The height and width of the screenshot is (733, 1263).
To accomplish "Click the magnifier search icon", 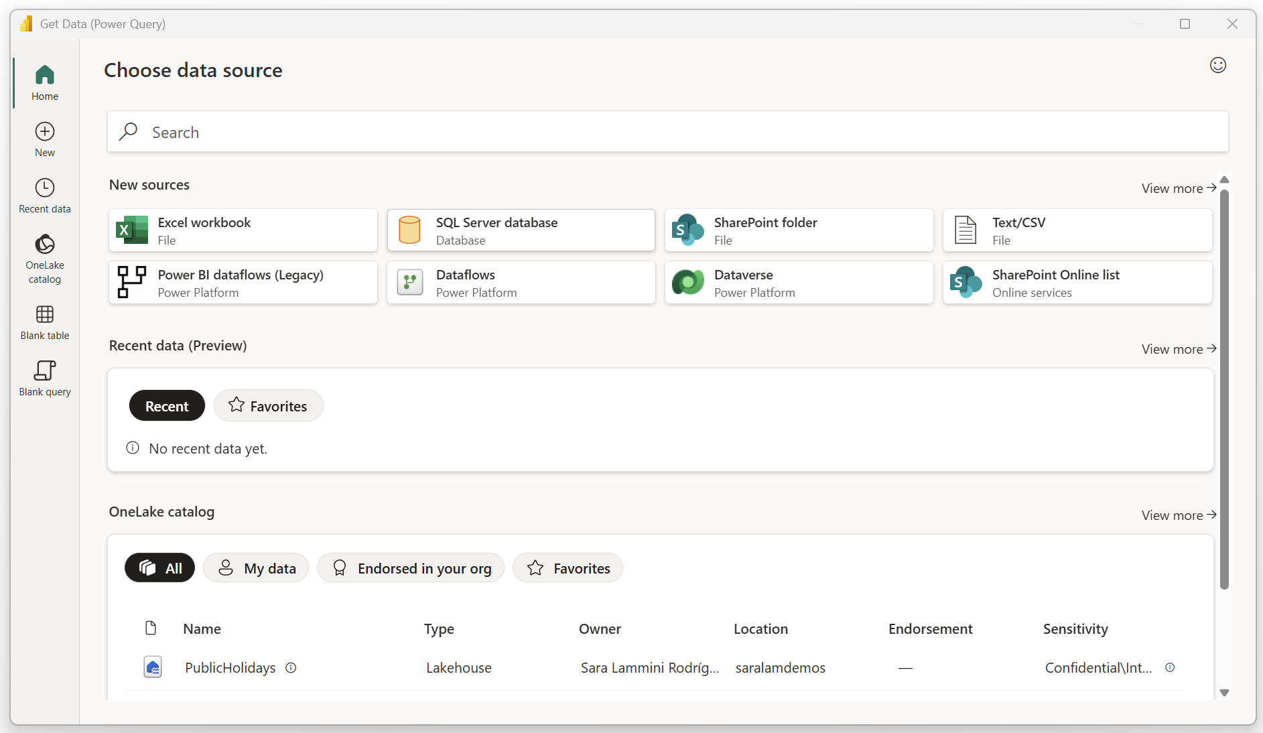I will click(128, 131).
